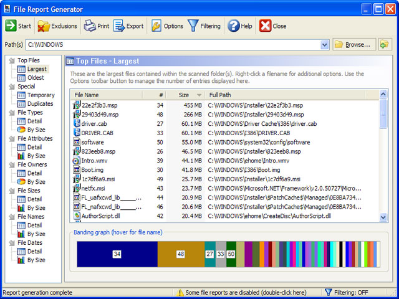Viewport: 399px width, 299px height.
Task: Click the driver.cab file icon
Action: coord(77,123)
